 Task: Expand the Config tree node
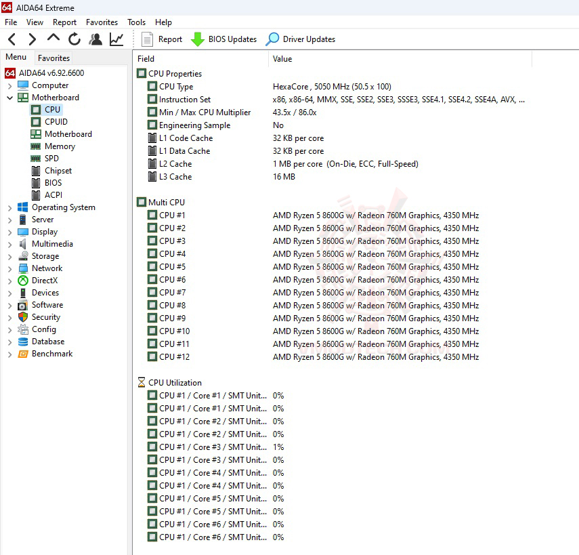(x=10, y=329)
